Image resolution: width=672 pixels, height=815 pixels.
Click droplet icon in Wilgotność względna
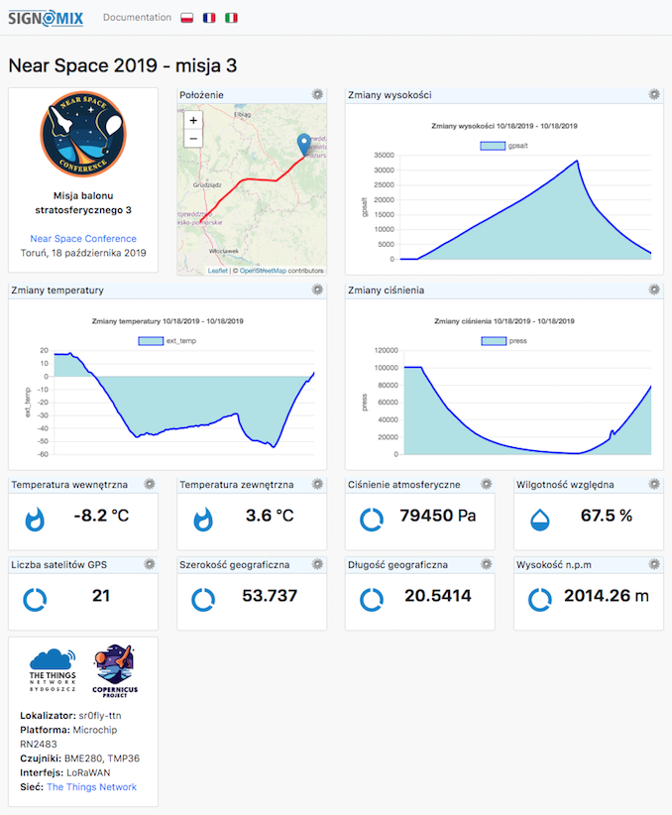coord(540,520)
